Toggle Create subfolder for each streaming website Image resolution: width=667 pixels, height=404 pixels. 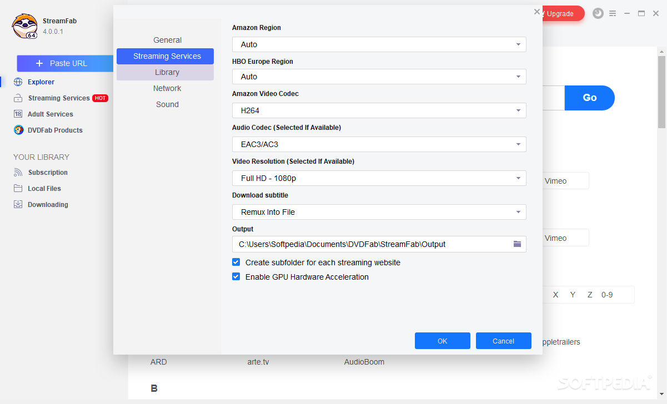(x=236, y=262)
